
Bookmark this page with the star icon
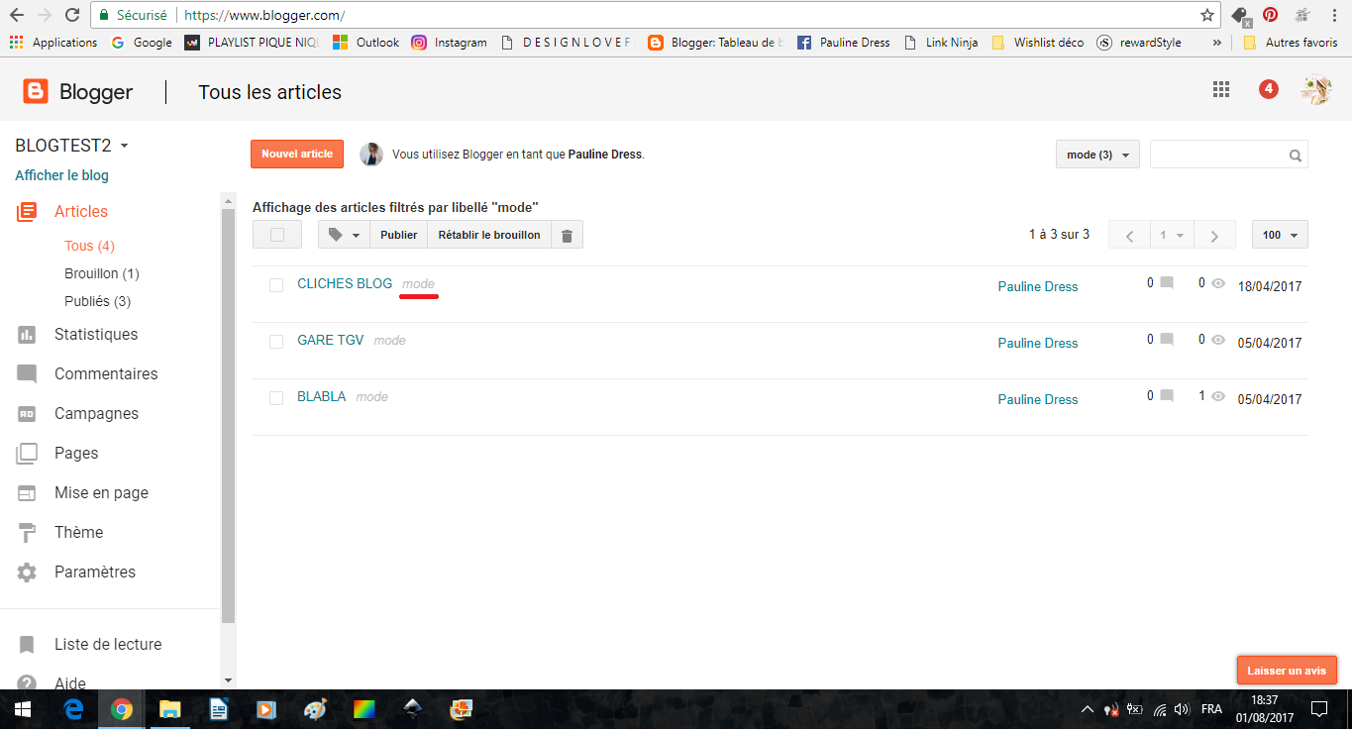(x=1206, y=15)
